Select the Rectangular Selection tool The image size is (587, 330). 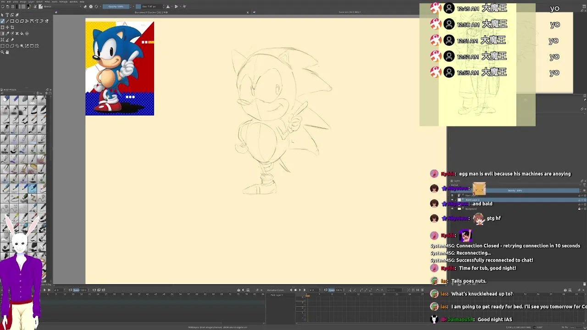(2, 46)
